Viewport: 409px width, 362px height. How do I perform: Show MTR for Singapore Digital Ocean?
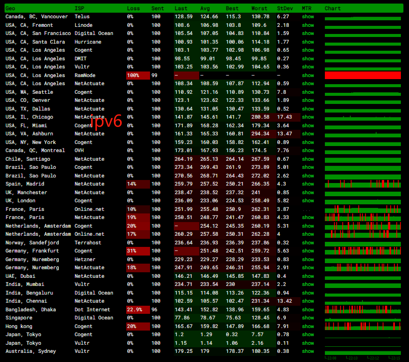[308, 317]
